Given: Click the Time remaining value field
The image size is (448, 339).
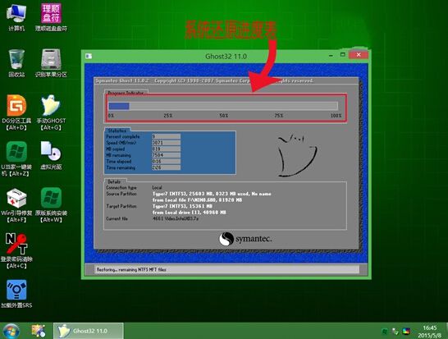Looking at the screenshot, I should click(166, 167).
